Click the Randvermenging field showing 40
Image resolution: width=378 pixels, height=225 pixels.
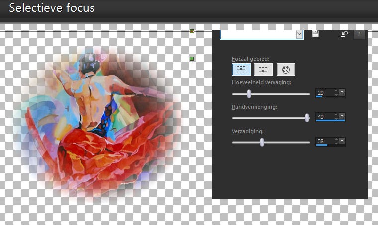[x=324, y=117]
